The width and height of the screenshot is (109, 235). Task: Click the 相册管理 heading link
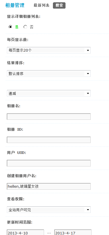pos(15,5)
